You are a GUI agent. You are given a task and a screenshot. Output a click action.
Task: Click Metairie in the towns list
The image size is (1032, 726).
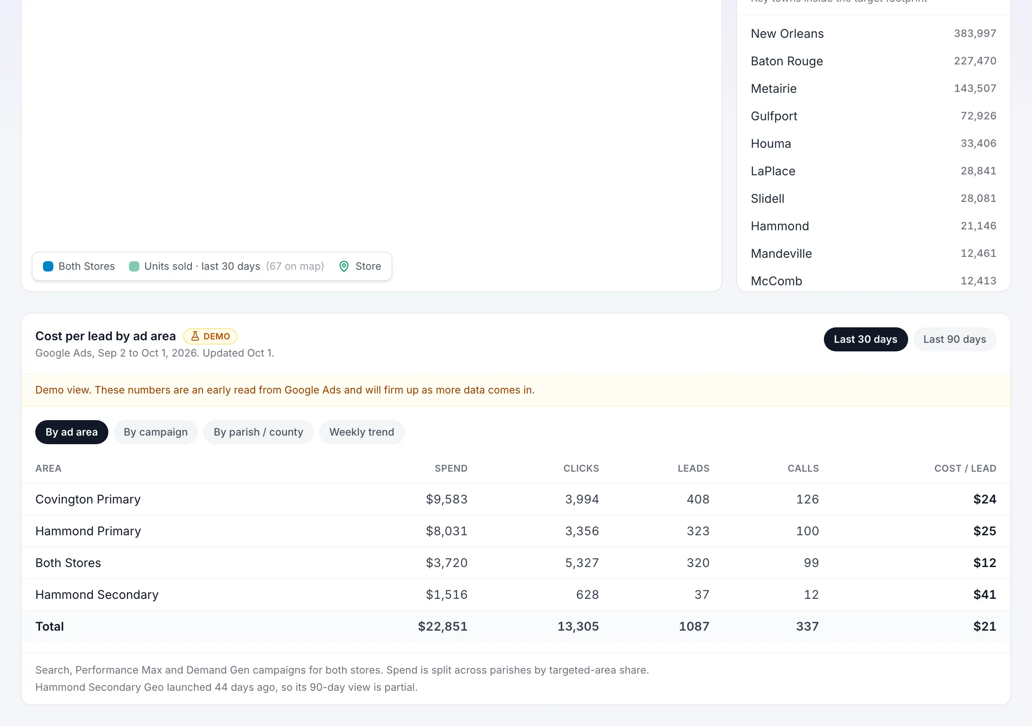(774, 88)
